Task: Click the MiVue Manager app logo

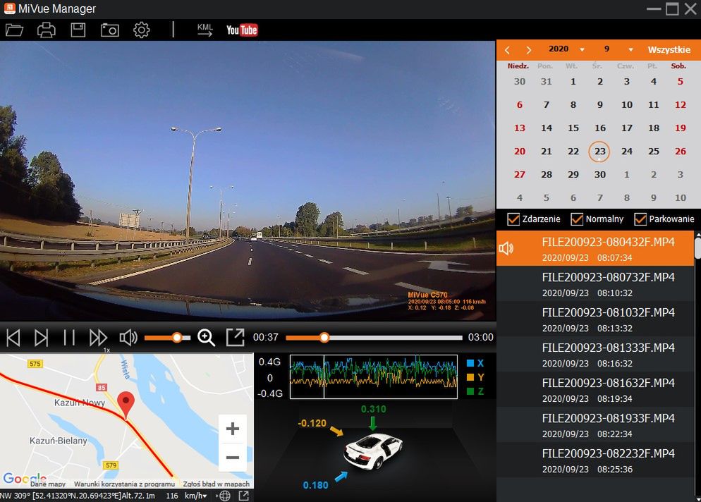Action: pos(9,8)
